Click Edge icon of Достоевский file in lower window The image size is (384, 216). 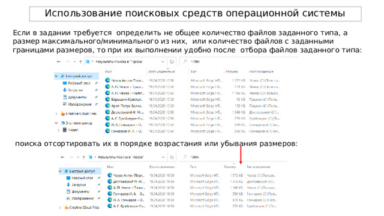coord(110,181)
